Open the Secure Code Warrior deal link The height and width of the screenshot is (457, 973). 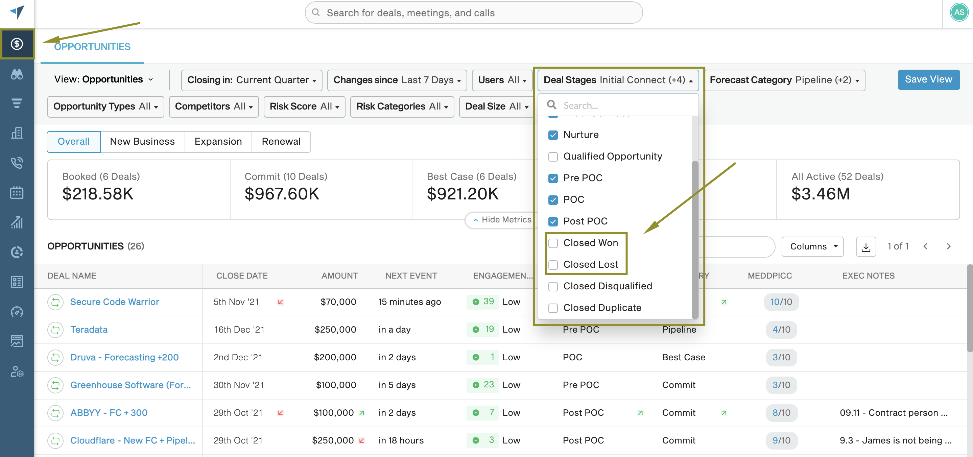click(x=115, y=302)
